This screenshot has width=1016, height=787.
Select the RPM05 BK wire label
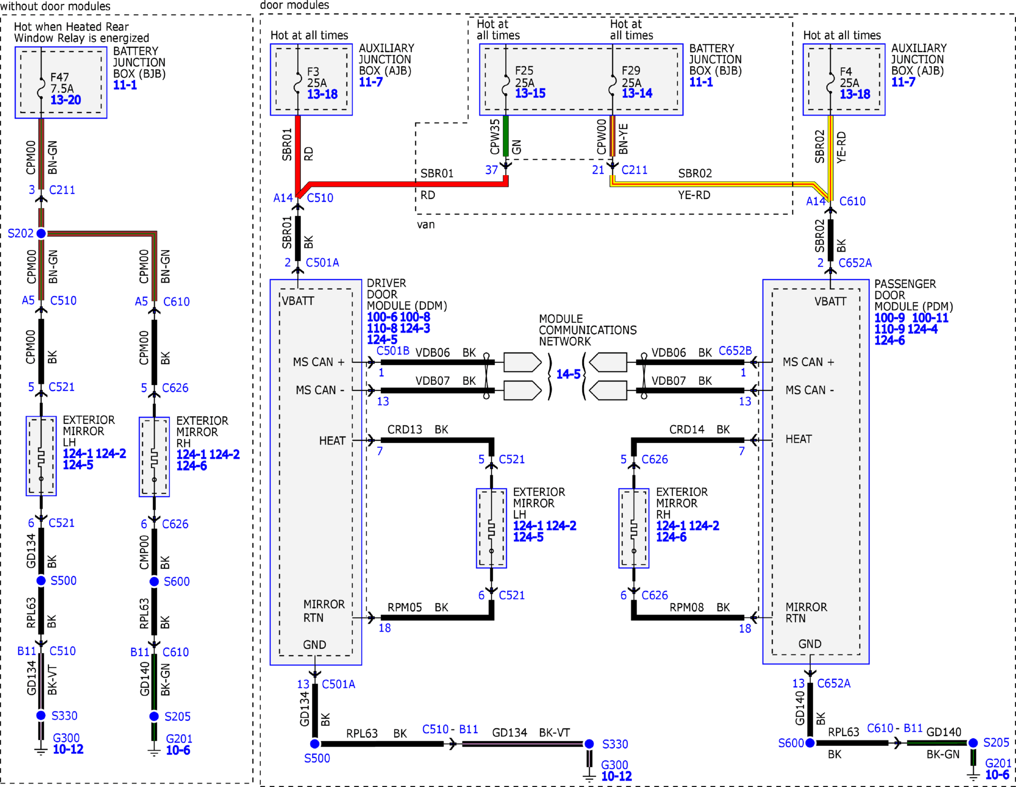point(417,607)
